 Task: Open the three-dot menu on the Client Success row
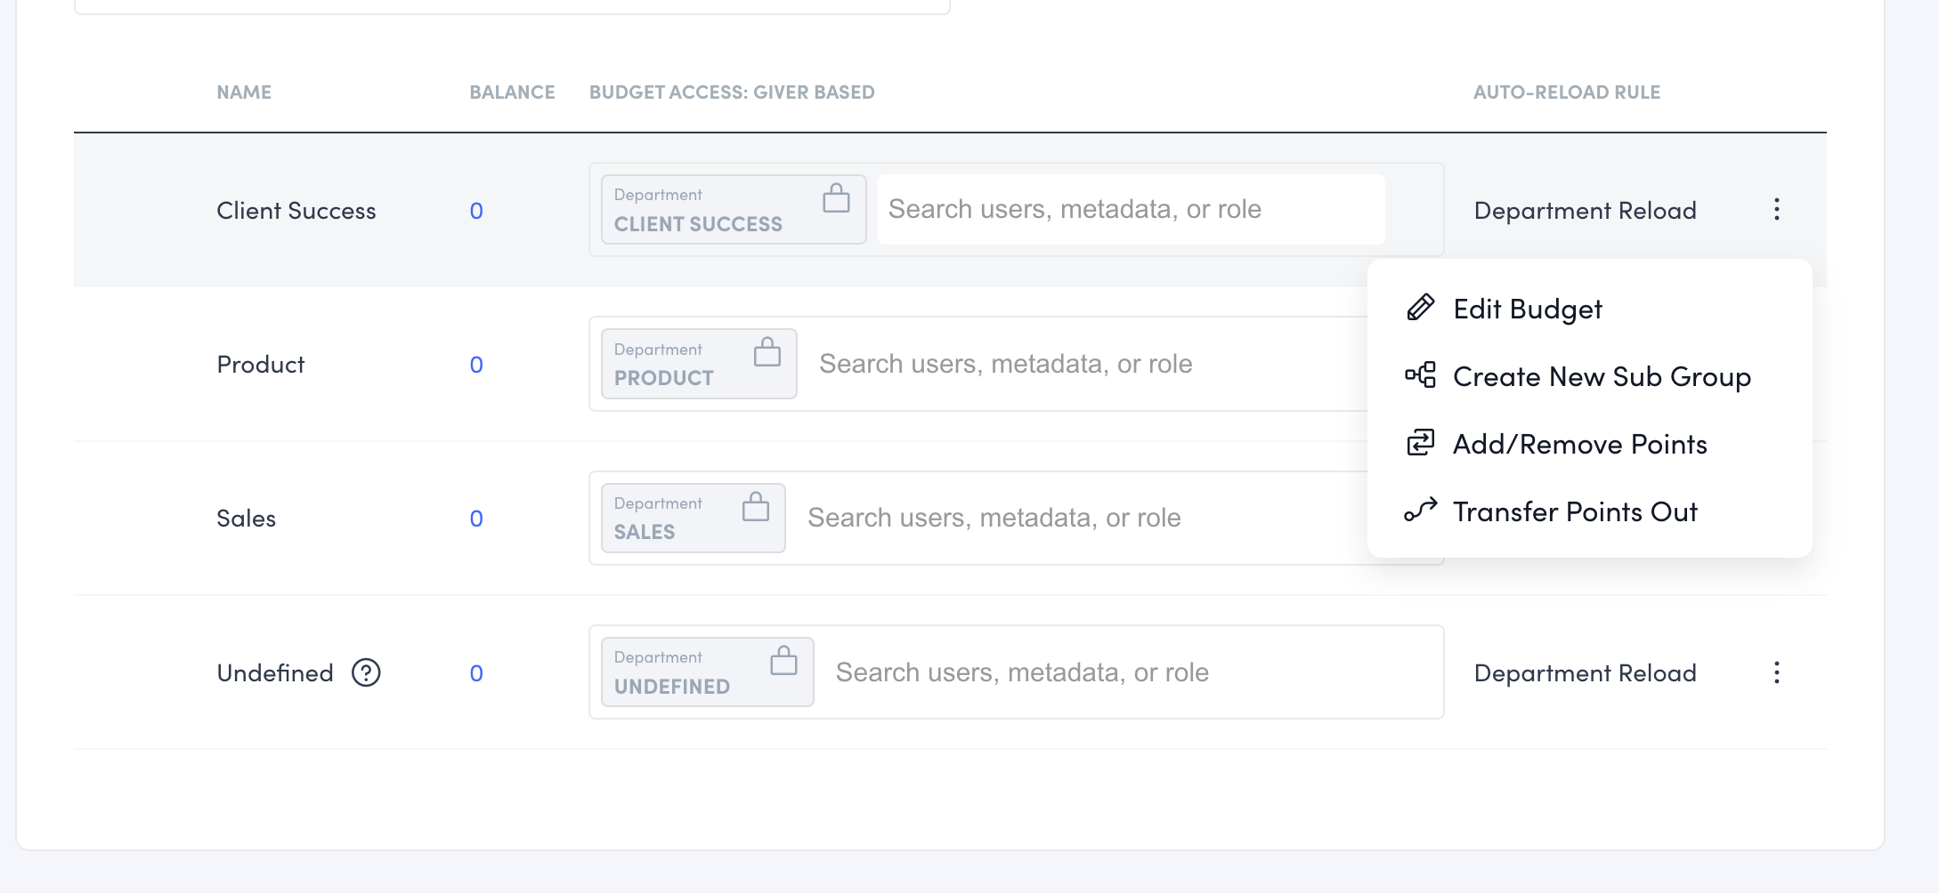tap(1777, 210)
